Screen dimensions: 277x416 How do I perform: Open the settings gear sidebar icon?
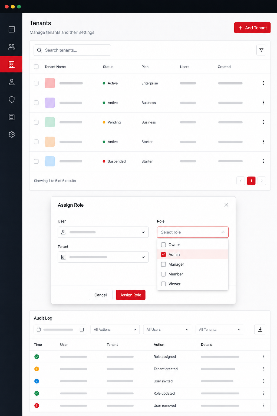click(12, 134)
